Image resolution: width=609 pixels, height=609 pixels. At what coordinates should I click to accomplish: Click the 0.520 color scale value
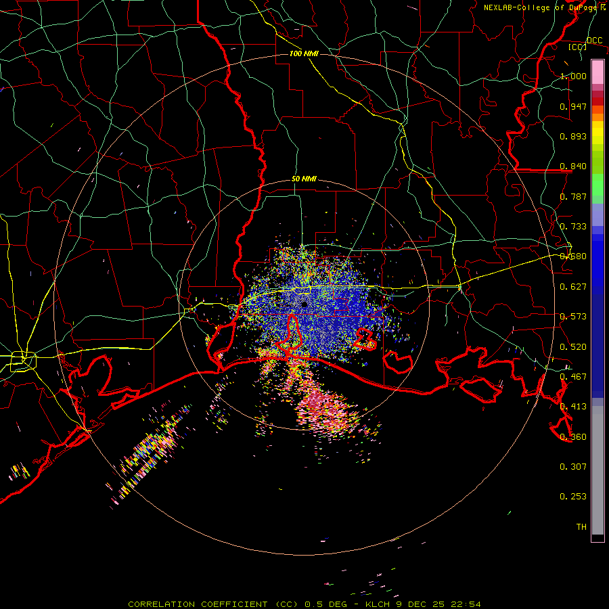[573, 347]
